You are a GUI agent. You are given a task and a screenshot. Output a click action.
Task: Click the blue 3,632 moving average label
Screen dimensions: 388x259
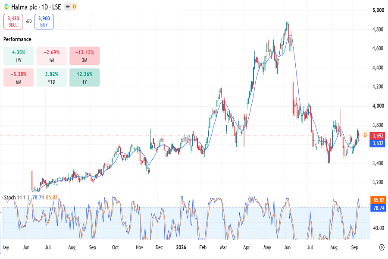pyautogui.click(x=378, y=143)
